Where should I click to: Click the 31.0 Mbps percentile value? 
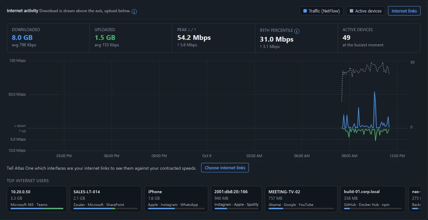tap(277, 39)
